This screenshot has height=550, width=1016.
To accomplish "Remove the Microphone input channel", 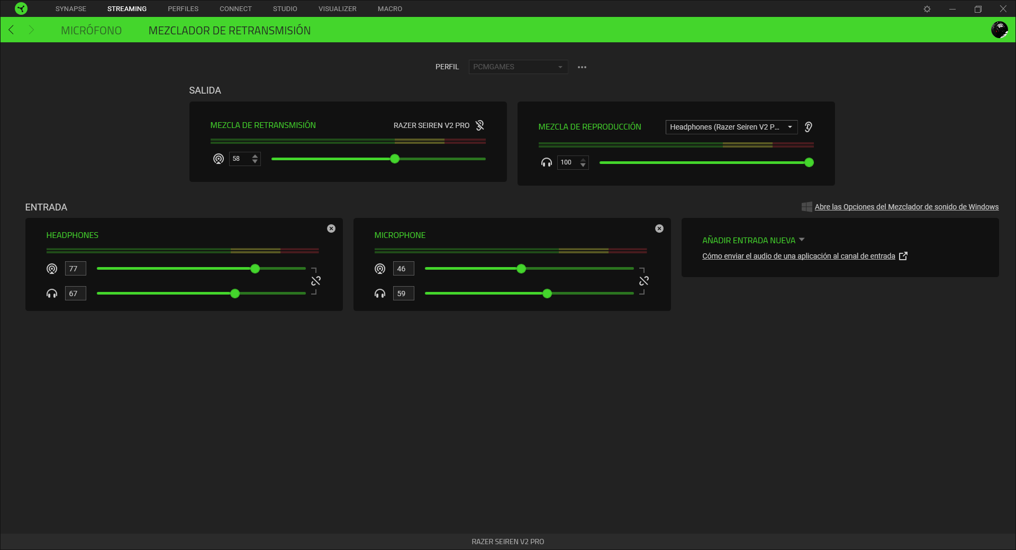I will pyautogui.click(x=659, y=228).
